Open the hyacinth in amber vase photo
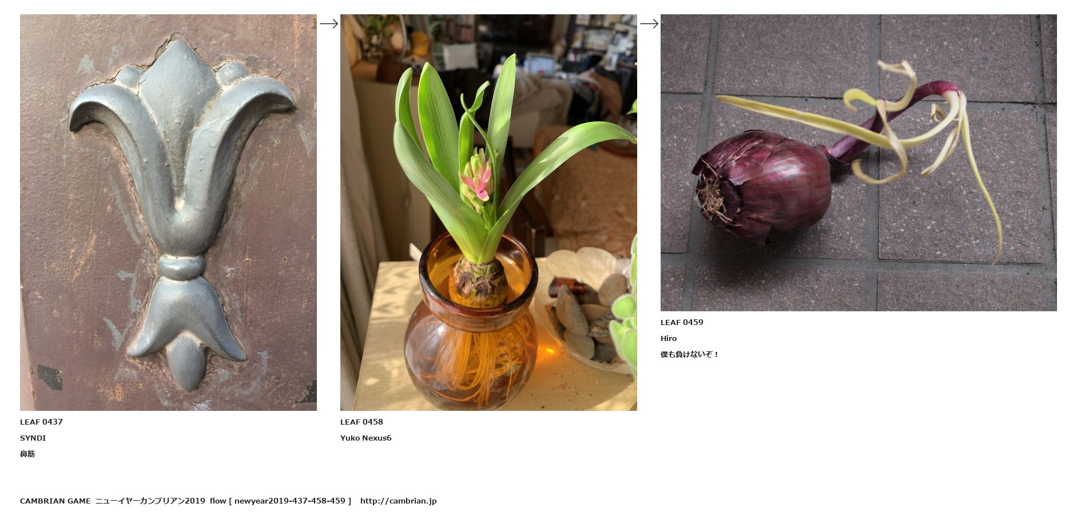Image resolution: width=1077 pixels, height=515 pixels. 488,212
